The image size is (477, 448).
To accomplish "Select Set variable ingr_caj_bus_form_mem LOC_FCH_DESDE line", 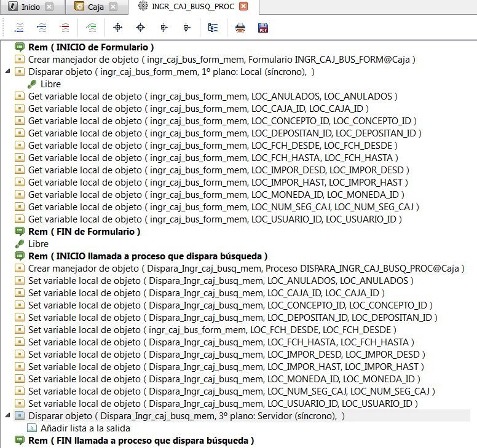I will point(212,329).
